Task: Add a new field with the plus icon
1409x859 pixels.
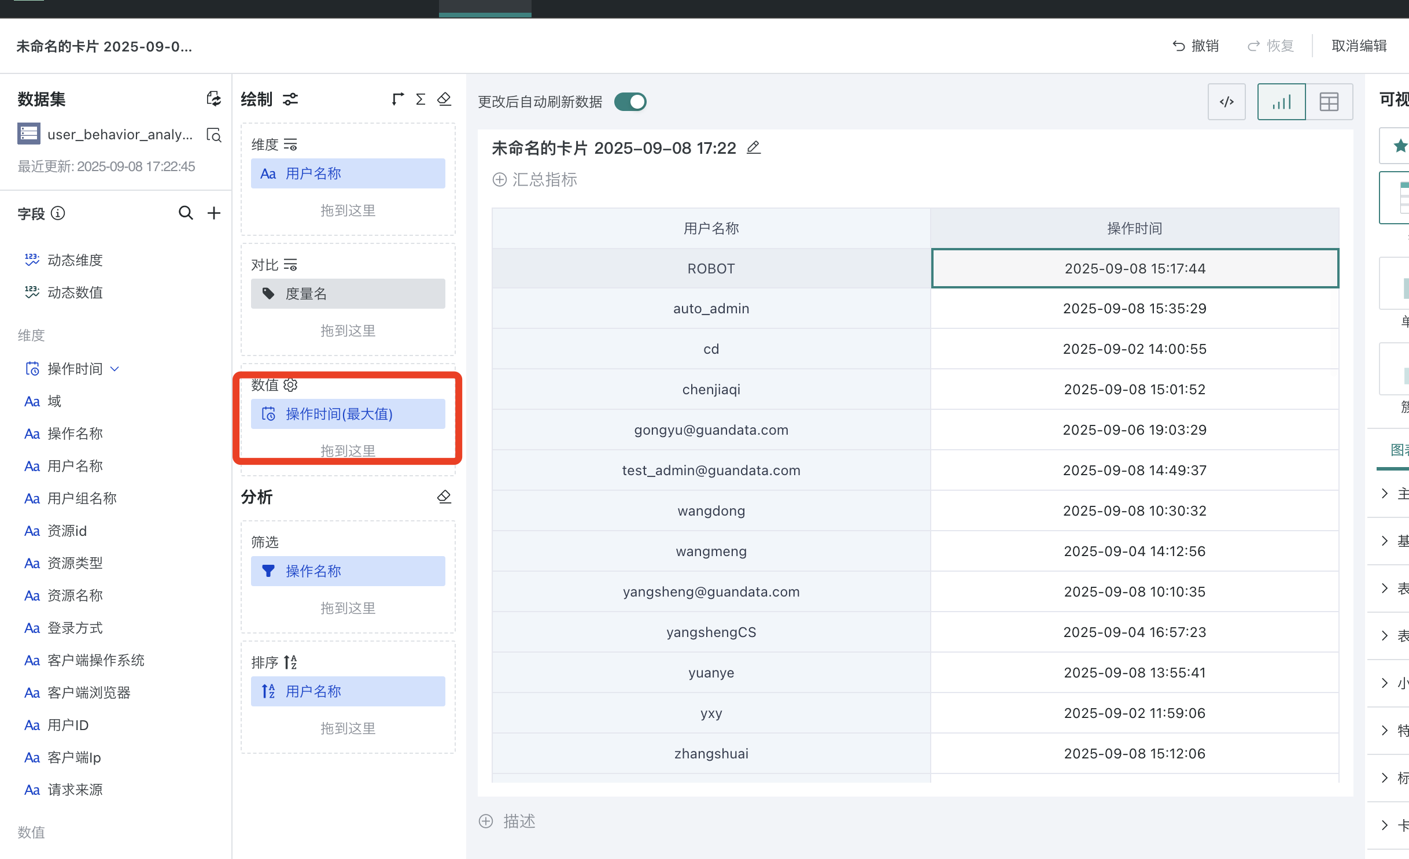Action: [214, 213]
